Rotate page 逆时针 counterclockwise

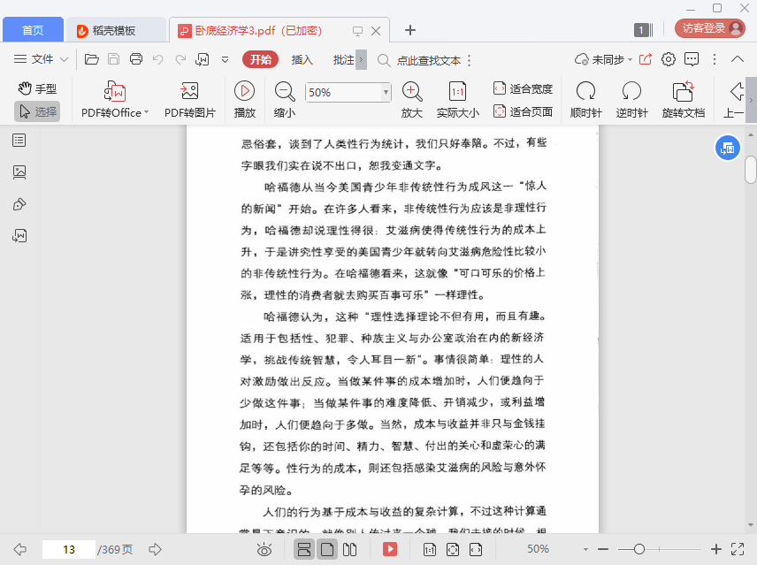631,99
